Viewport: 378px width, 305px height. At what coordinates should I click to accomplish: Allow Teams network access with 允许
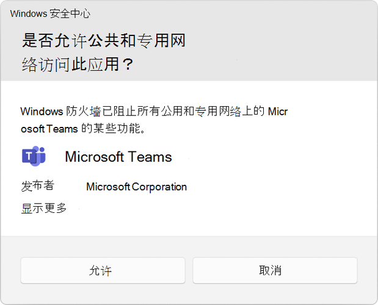coord(103,270)
